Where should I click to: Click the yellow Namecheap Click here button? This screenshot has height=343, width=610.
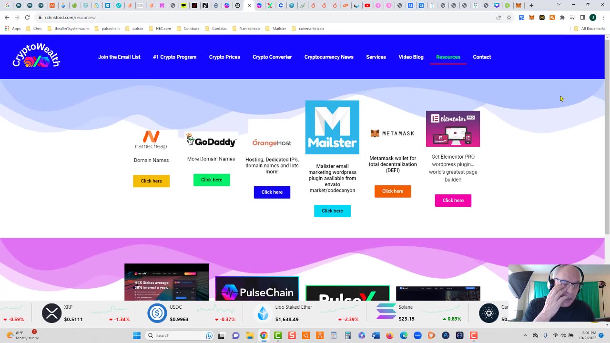(x=151, y=181)
